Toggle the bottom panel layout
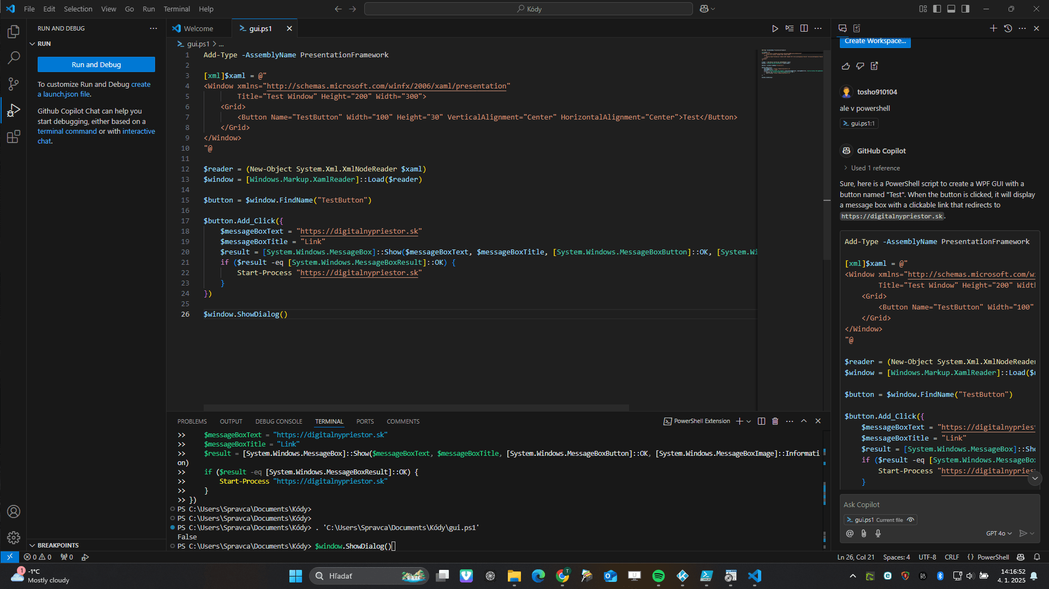1049x589 pixels. click(951, 9)
